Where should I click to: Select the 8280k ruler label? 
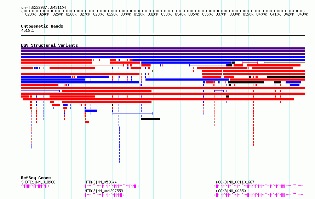coord(98,14)
